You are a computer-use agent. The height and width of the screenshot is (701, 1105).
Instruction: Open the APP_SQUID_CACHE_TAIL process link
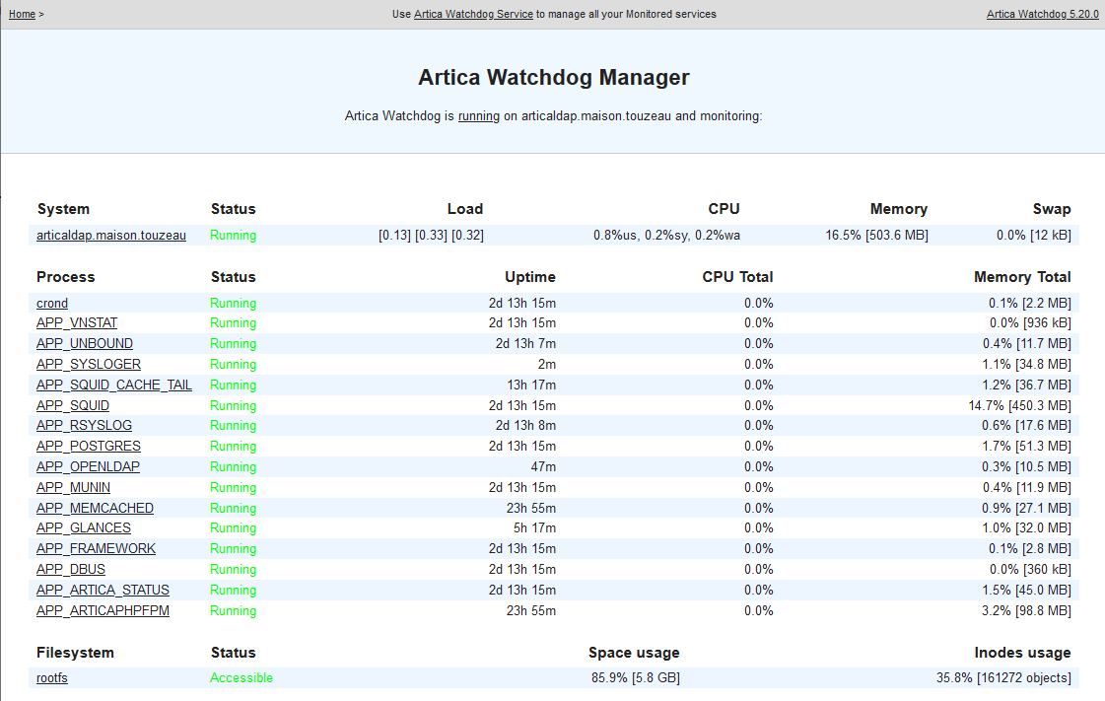(x=114, y=385)
